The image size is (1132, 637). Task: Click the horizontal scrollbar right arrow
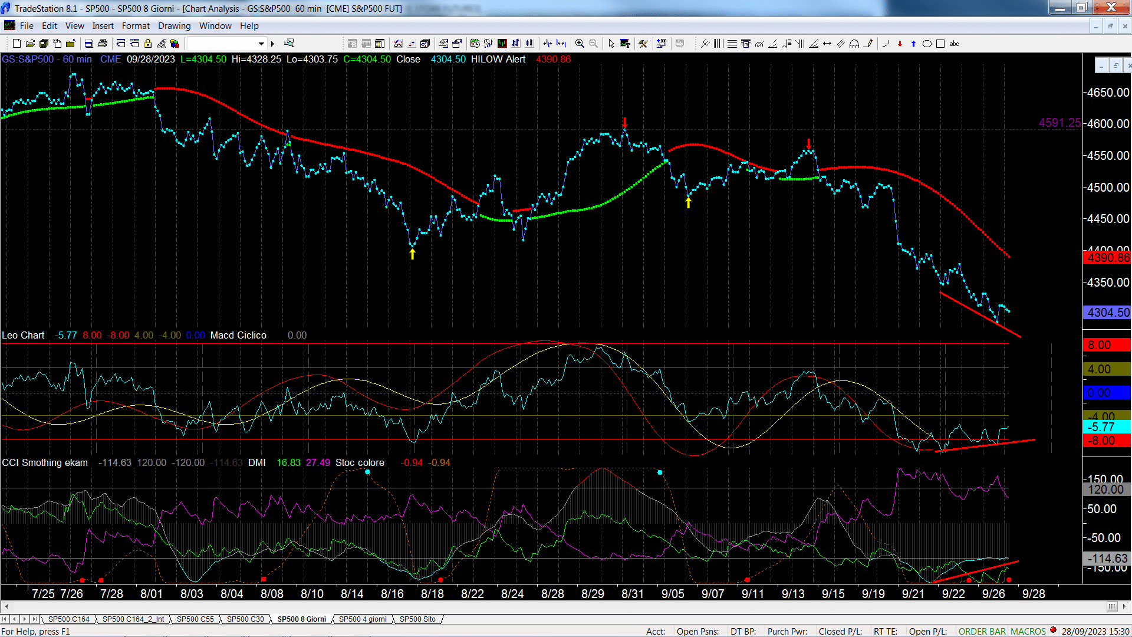click(x=1124, y=606)
